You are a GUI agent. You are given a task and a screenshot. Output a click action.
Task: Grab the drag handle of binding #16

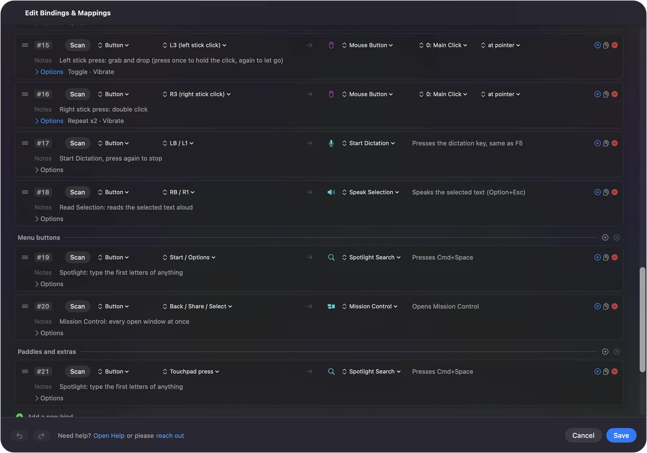(x=25, y=94)
